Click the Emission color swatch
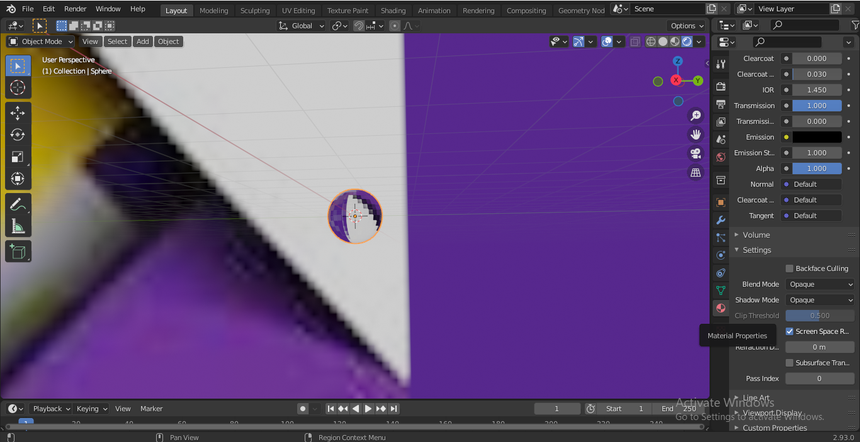The height and width of the screenshot is (442, 860). 817,137
